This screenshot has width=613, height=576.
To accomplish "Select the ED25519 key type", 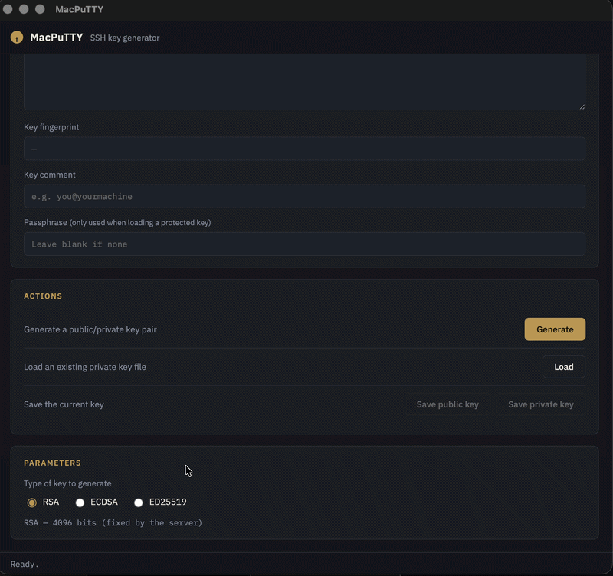I will (139, 502).
